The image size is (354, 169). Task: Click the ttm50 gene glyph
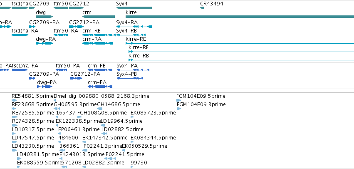(61, 8)
